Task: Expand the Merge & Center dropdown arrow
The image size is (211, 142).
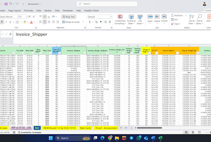Action: (83, 22)
